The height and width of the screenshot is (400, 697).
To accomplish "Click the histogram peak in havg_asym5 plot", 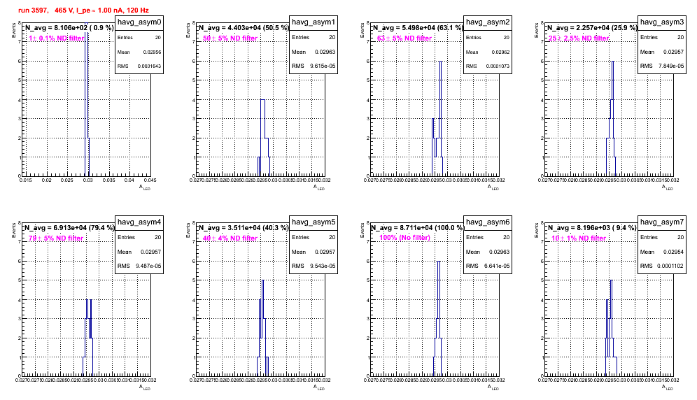I will point(262,281).
